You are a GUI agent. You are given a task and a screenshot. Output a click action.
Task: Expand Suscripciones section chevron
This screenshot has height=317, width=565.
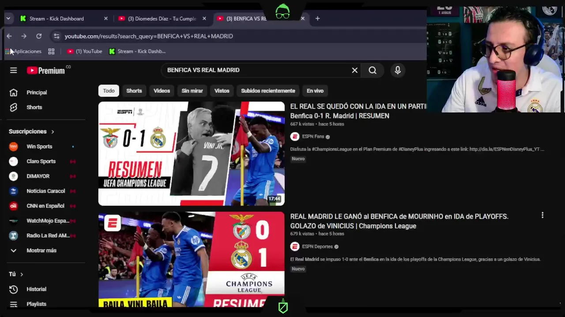(x=53, y=132)
